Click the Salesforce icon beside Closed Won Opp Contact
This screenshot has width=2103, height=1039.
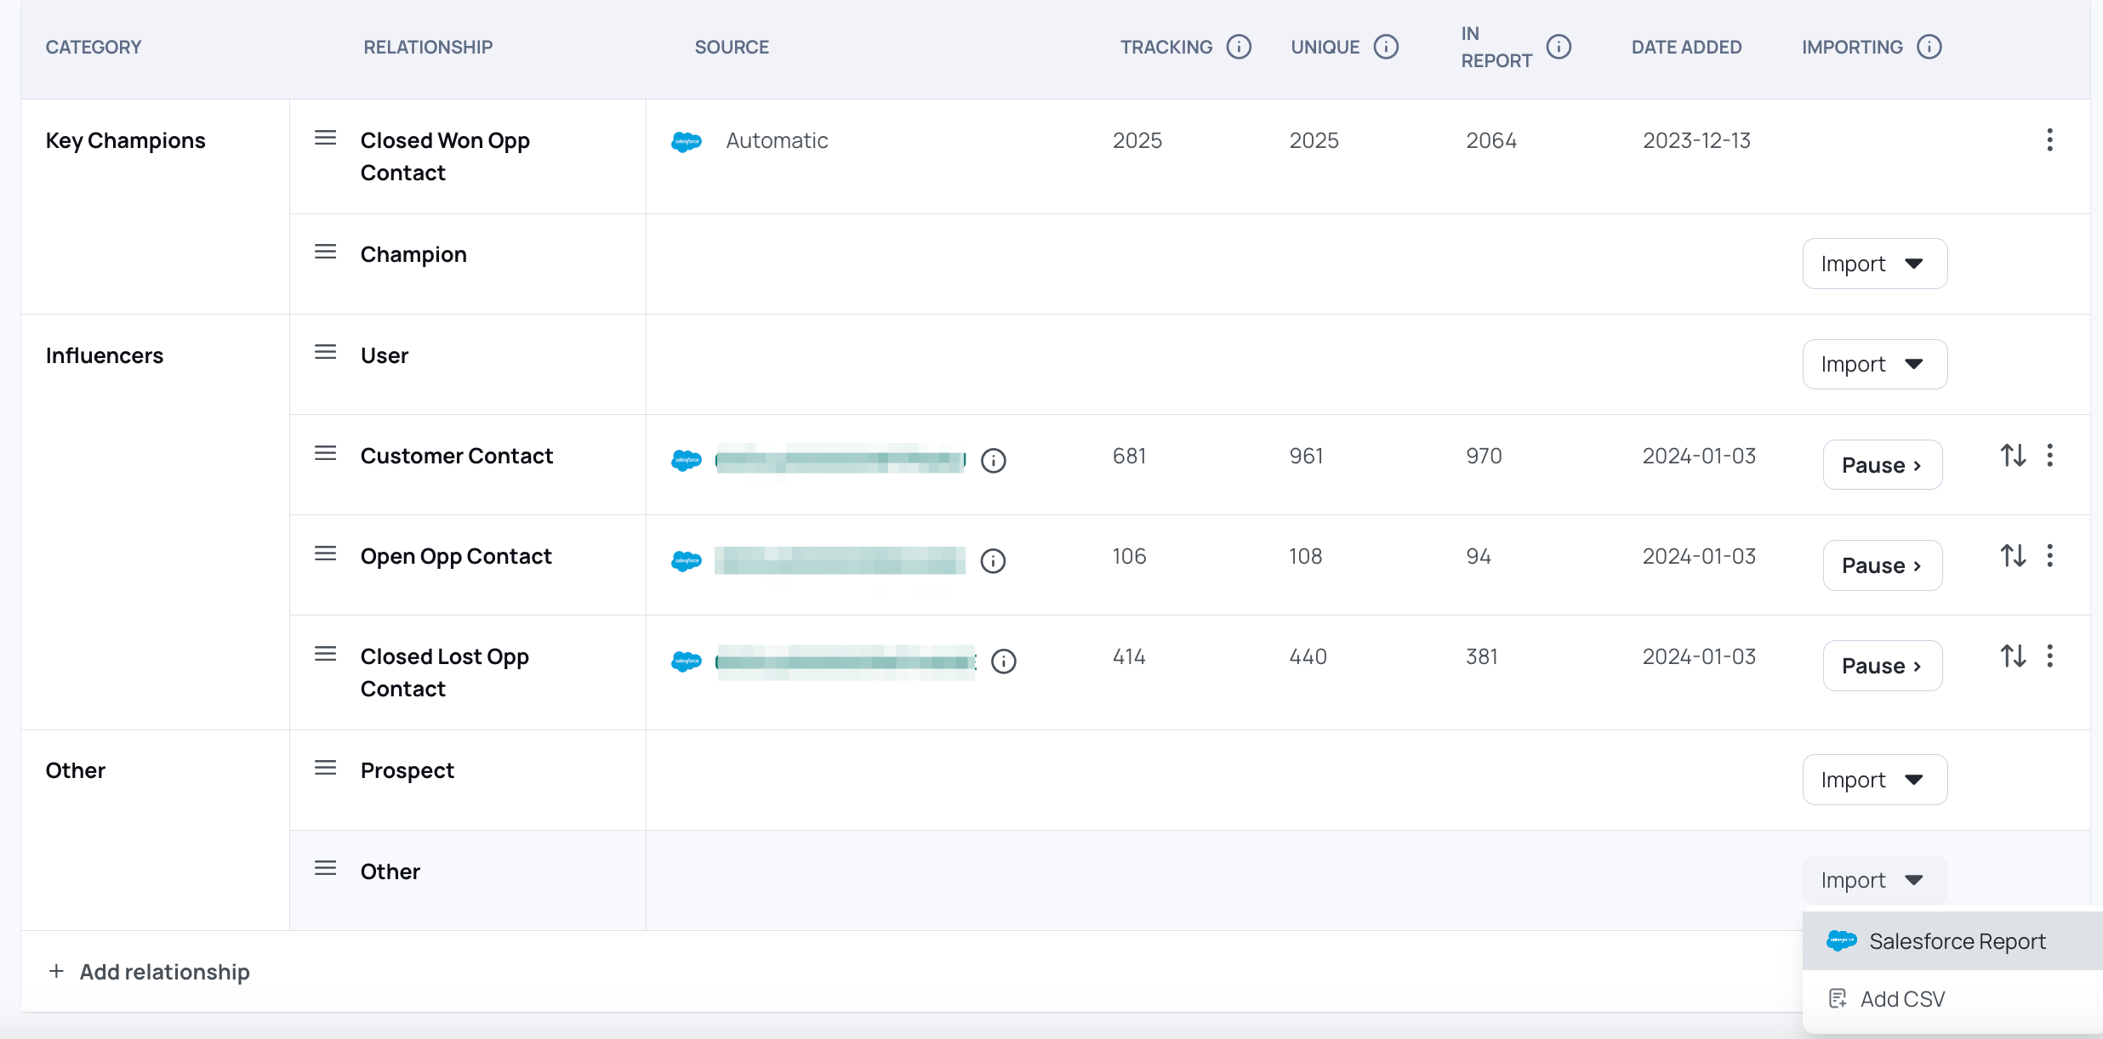pyautogui.click(x=686, y=141)
